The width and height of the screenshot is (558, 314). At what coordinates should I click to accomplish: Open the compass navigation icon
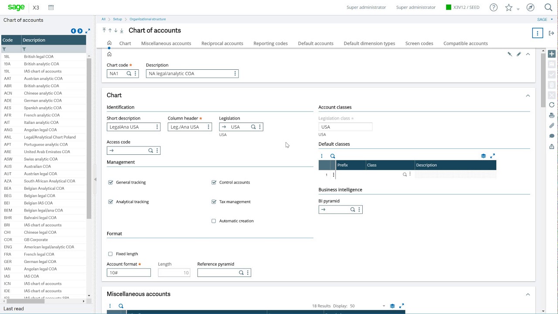530,7
